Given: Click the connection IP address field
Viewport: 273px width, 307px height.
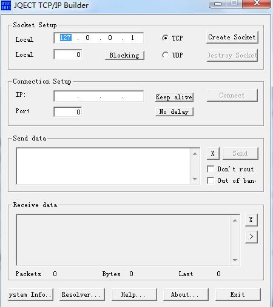Looking at the screenshot, I should (x=99, y=96).
